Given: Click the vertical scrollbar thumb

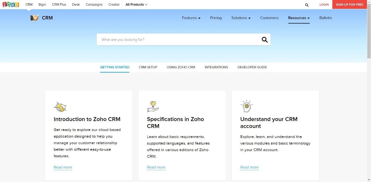Looking at the screenshot, I should (x=369, y=31).
